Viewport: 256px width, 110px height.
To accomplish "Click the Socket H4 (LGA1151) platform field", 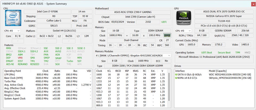I will click(64, 31).
